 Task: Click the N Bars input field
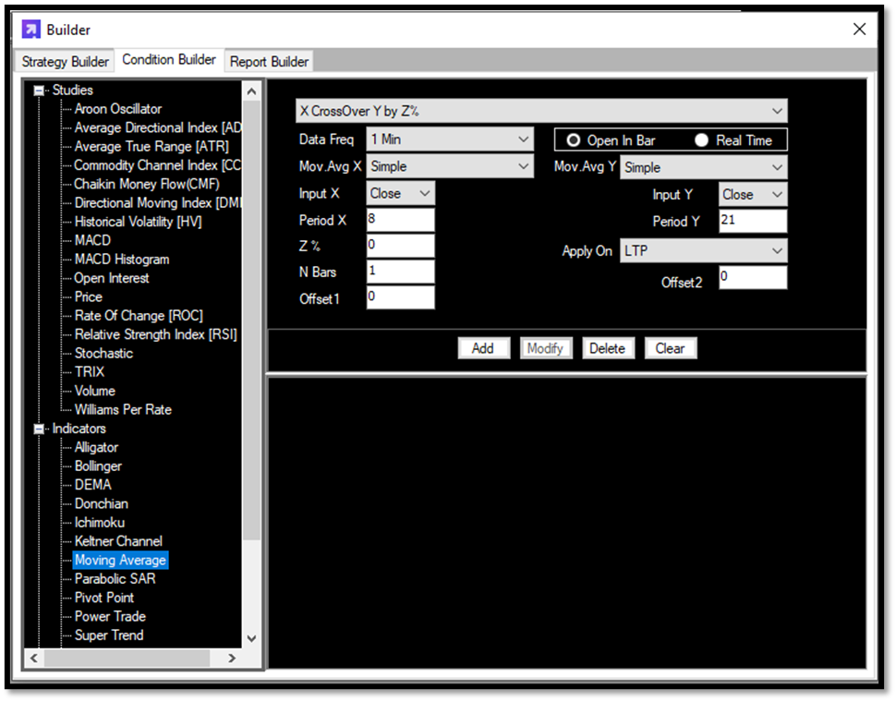click(400, 272)
